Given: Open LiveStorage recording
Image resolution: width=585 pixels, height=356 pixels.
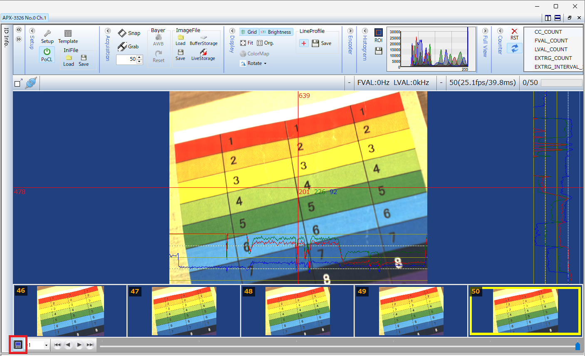Looking at the screenshot, I should coord(203,52).
